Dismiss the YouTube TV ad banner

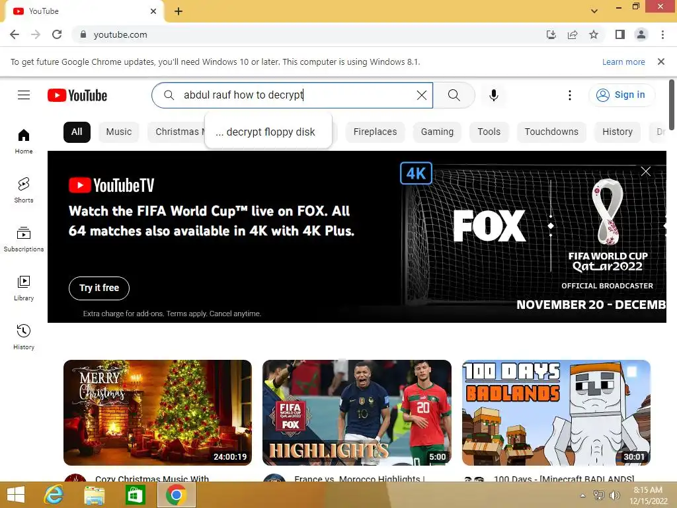[x=645, y=171]
